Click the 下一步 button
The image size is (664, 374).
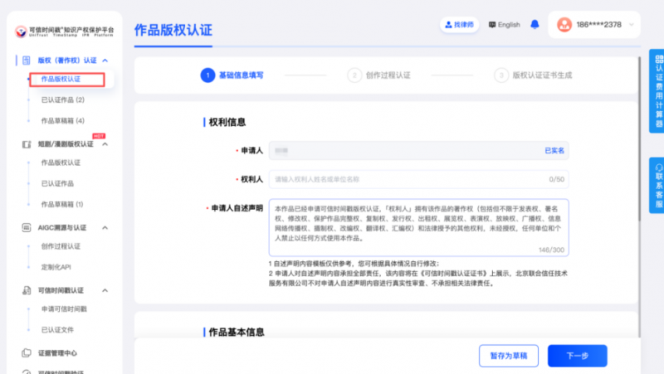point(577,355)
